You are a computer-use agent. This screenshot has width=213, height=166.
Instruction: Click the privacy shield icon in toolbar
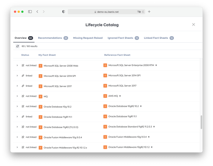63,12
